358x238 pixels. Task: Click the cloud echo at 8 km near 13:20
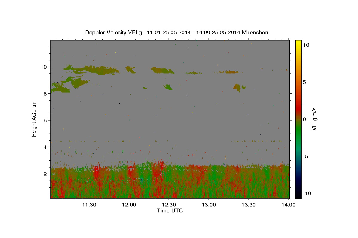point(238,87)
